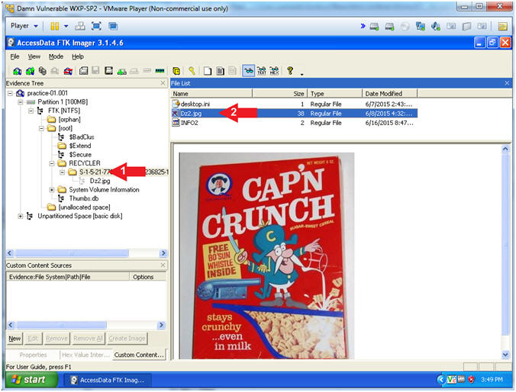Click the Add Evidence Item toolbar icon
Image resolution: width=516 pixels, height=392 pixels.
(x=17, y=71)
